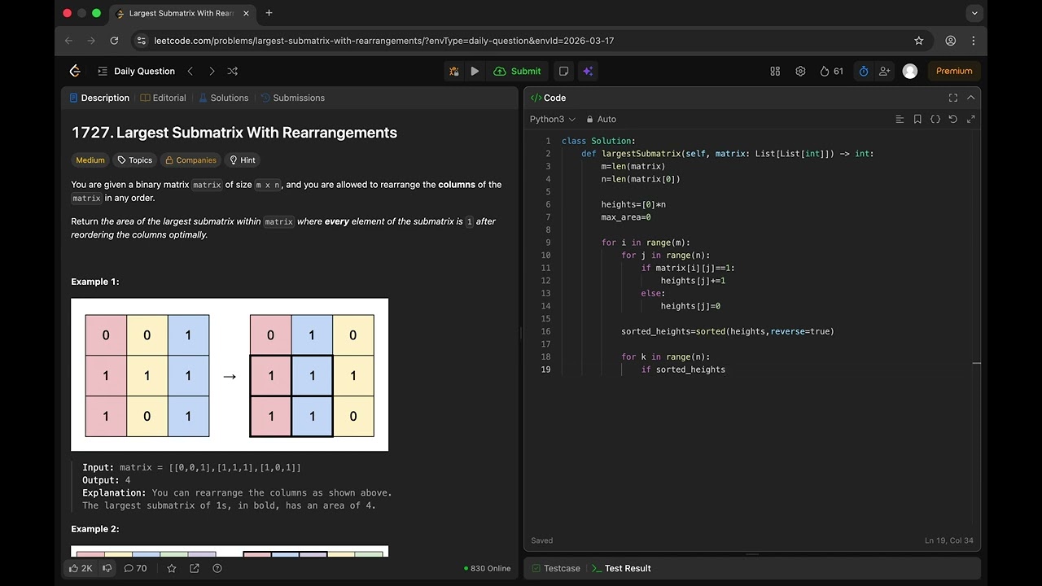Open a new browser tab
The image size is (1042, 586).
coord(269,13)
